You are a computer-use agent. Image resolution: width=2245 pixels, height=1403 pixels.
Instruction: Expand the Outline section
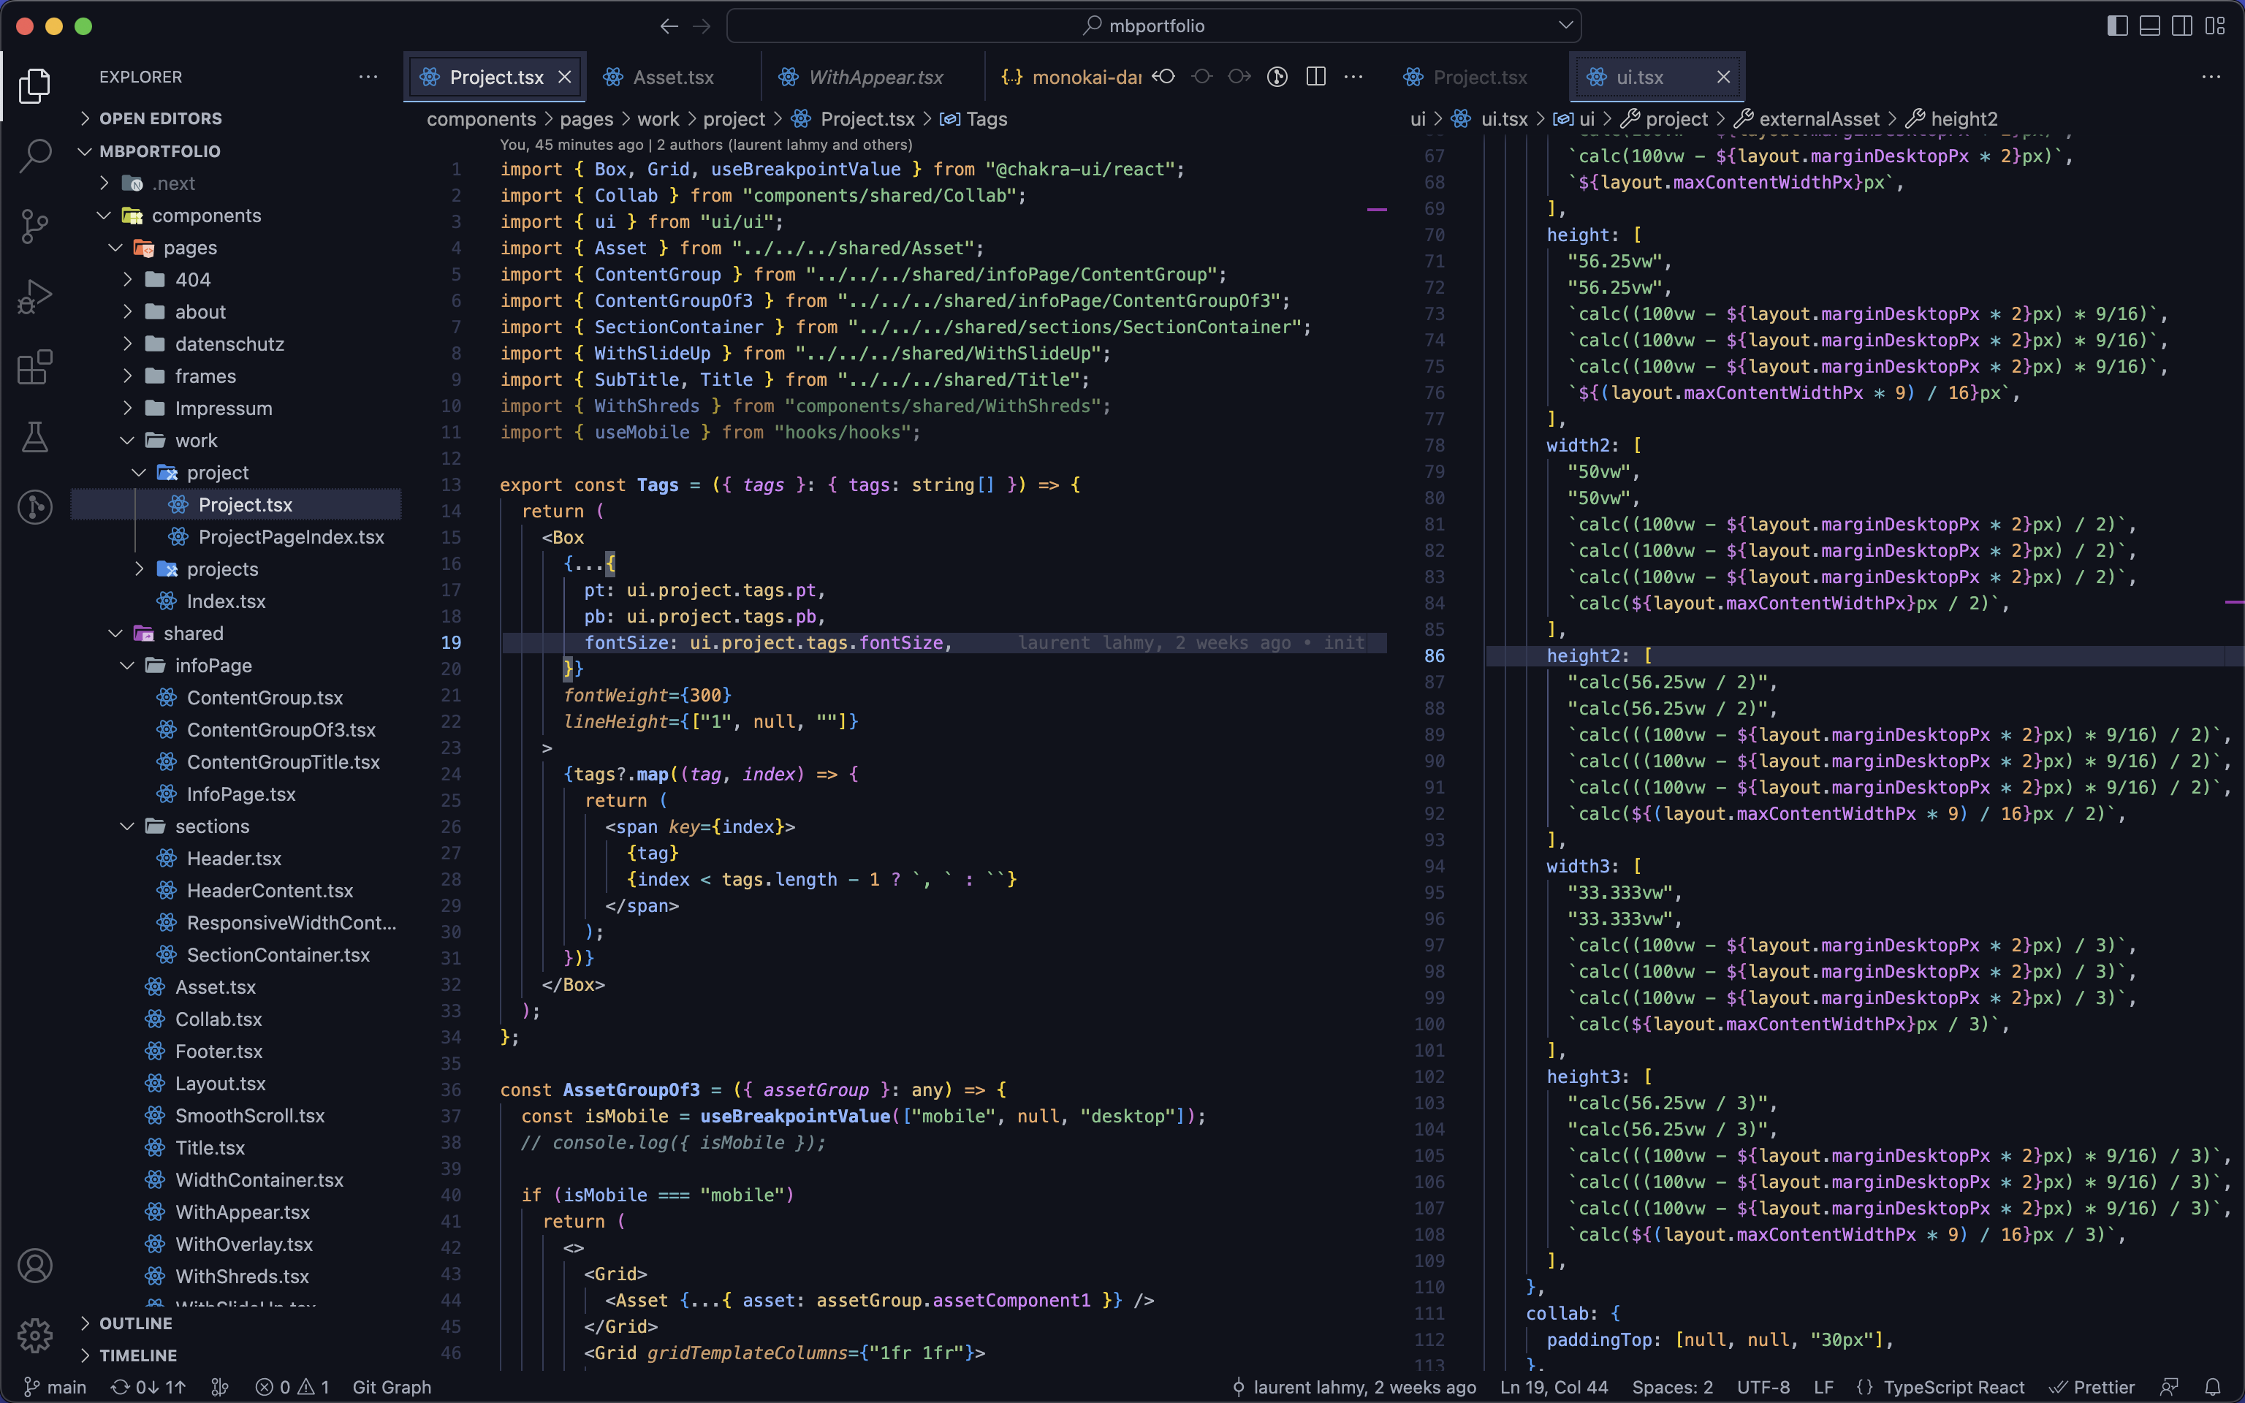click(x=135, y=1323)
